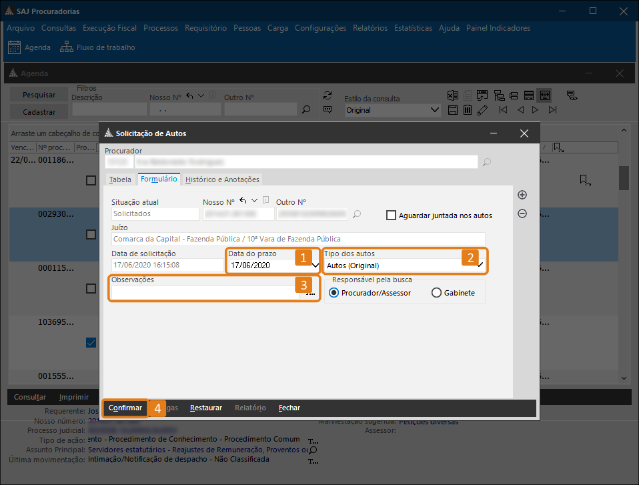Click the Restaurar button
639x485 pixels.
tap(205, 408)
